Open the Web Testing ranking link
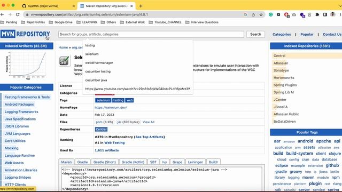Viewport: 342px width, 192px height. click(114, 143)
